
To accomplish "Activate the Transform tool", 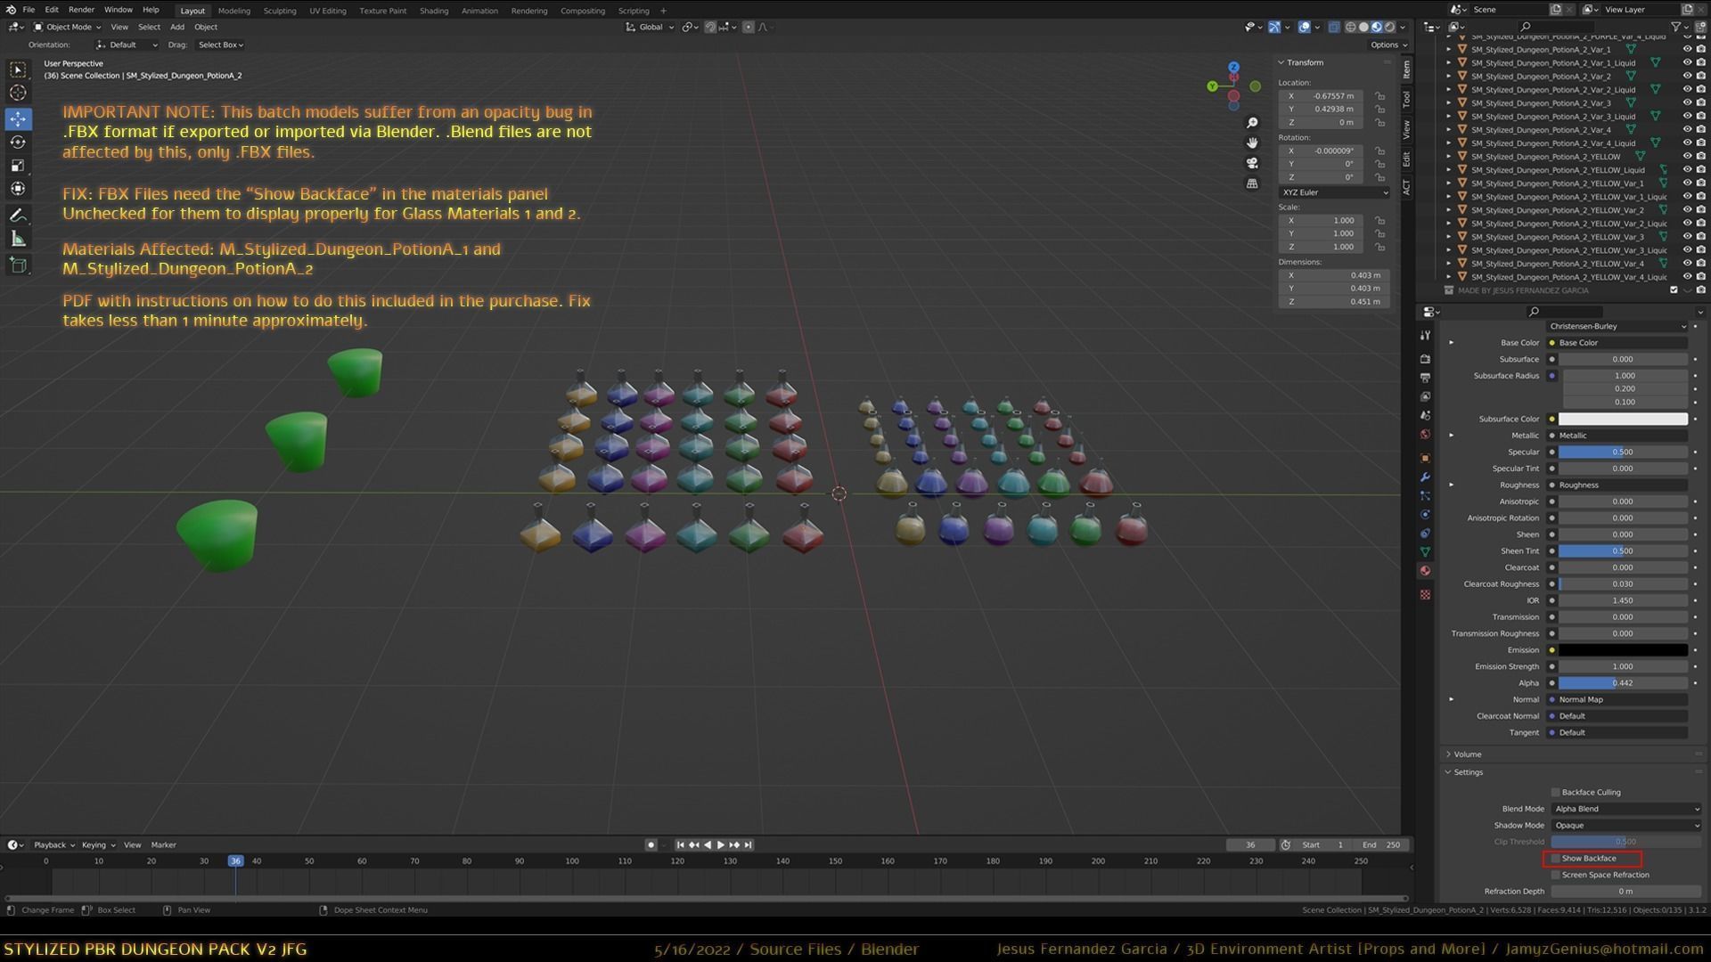I will click(18, 188).
